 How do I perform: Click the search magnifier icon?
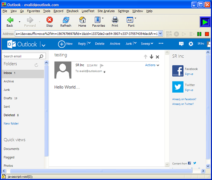(x=41, y=56)
